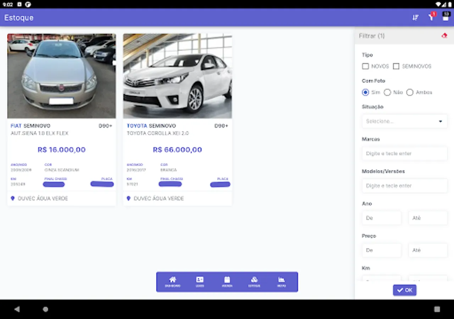Select the Ambos radio under Com Foto
This screenshot has width=454, height=319.
[x=410, y=93]
